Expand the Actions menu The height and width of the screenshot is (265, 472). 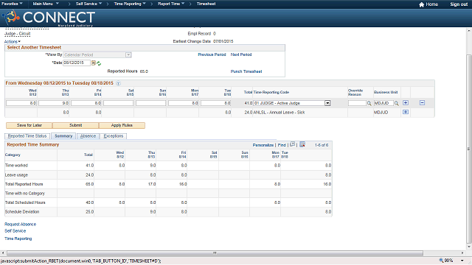point(13,42)
